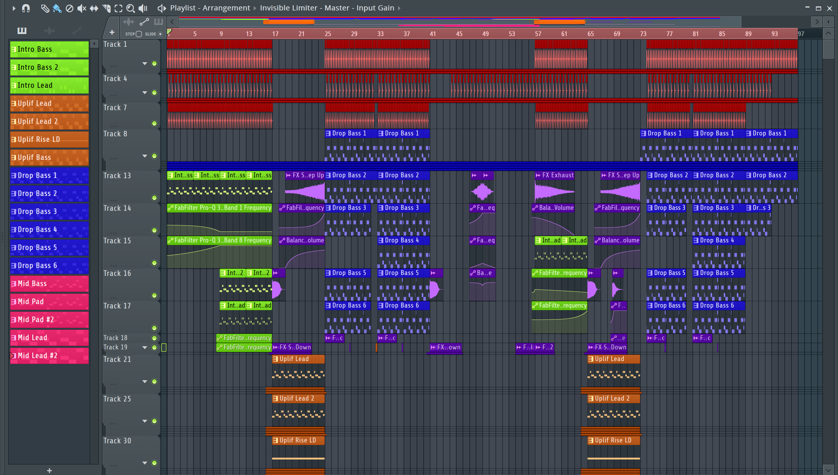Toggle Track 13 mute light
Screen dimensions: 838x475
point(155,198)
